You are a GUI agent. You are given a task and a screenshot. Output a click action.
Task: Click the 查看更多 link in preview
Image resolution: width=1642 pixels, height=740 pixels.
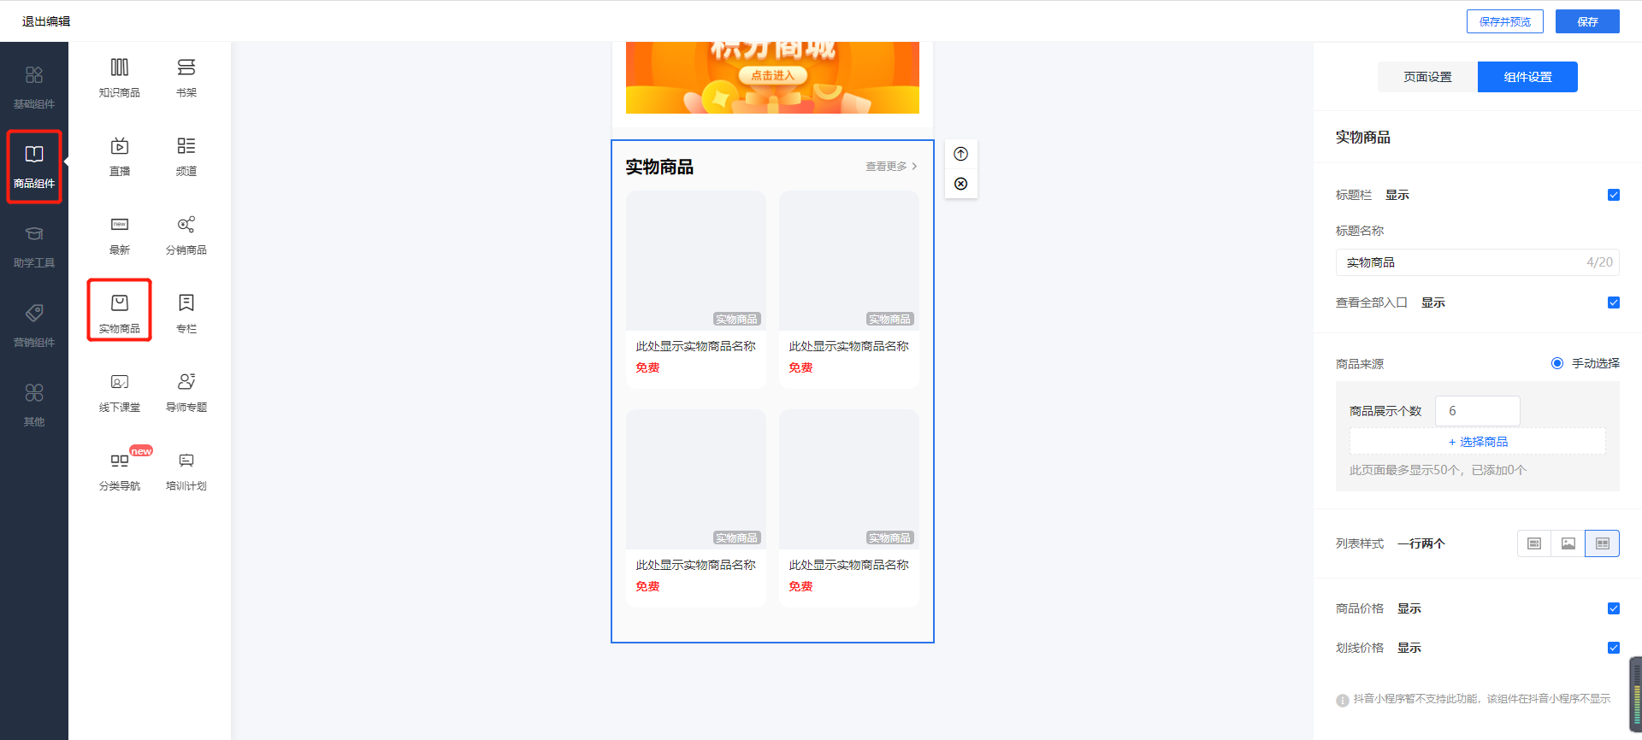[891, 167]
